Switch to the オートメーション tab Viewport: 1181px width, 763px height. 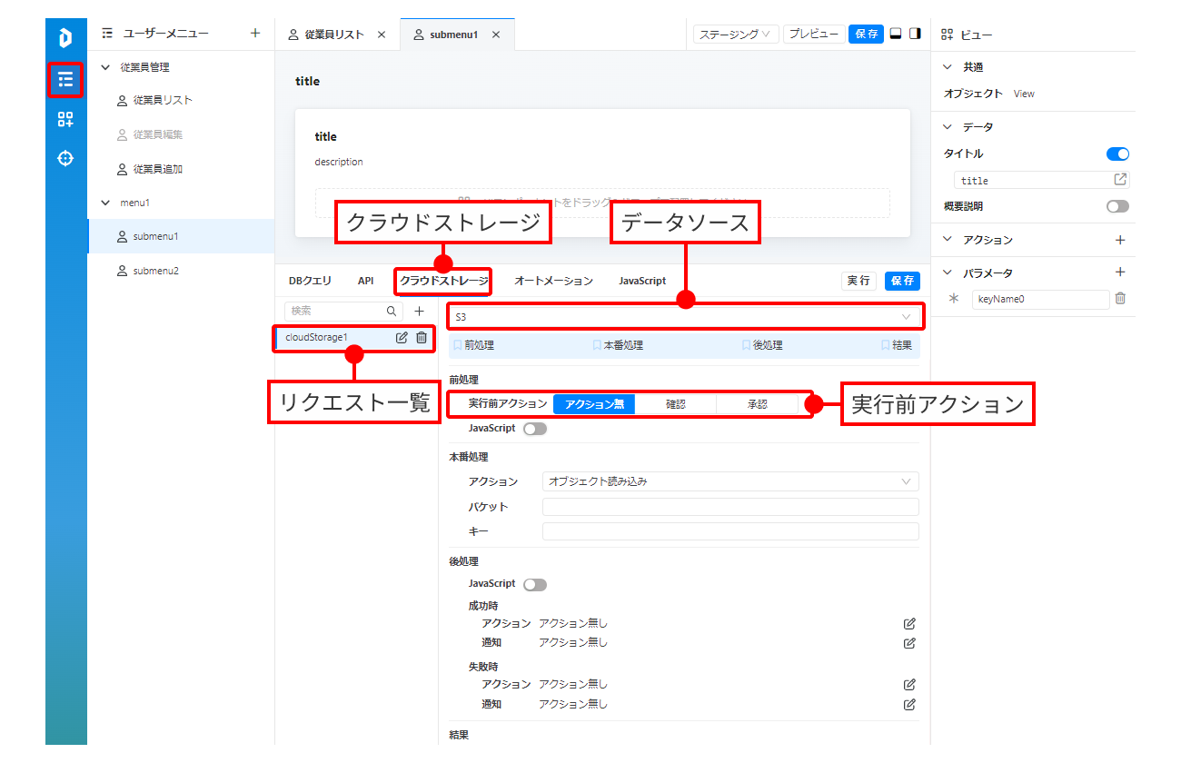[x=553, y=281]
